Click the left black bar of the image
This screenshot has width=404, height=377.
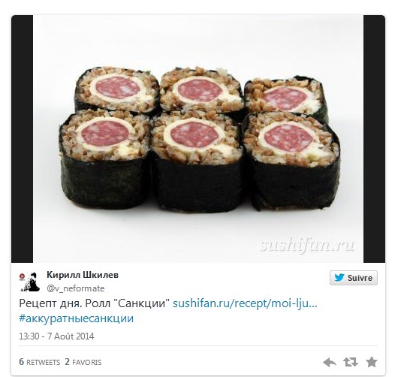point(22,139)
